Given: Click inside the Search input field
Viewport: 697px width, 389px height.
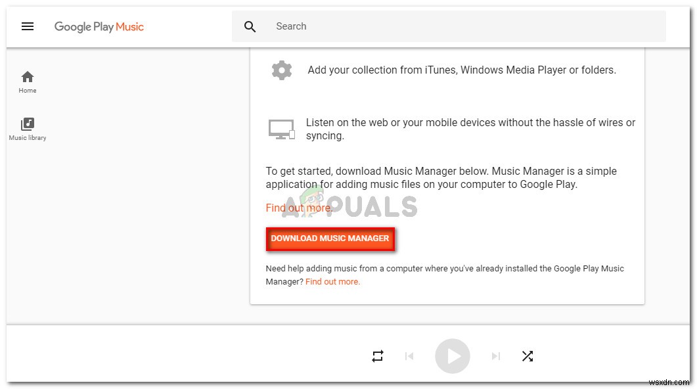Looking at the screenshot, I should point(394,26).
